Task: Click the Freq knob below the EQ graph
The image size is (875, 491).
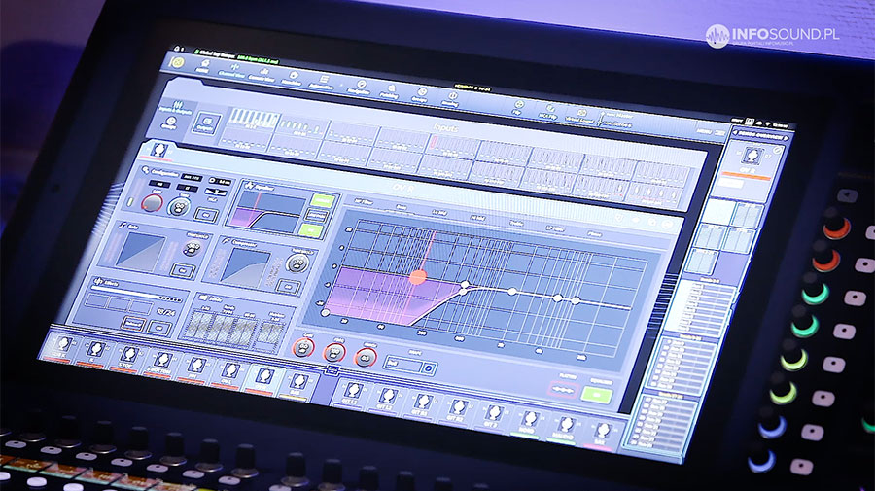Action: tap(334, 353)
